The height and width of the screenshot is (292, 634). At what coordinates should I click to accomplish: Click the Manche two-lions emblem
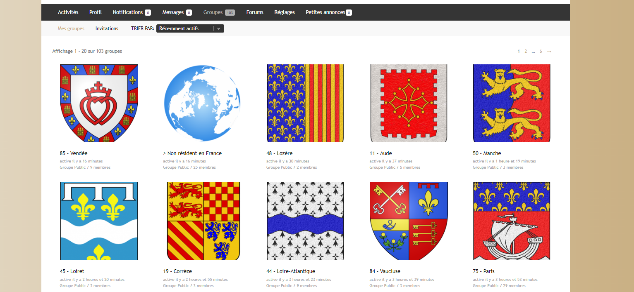pyautogui.click(x=512, y=103)
